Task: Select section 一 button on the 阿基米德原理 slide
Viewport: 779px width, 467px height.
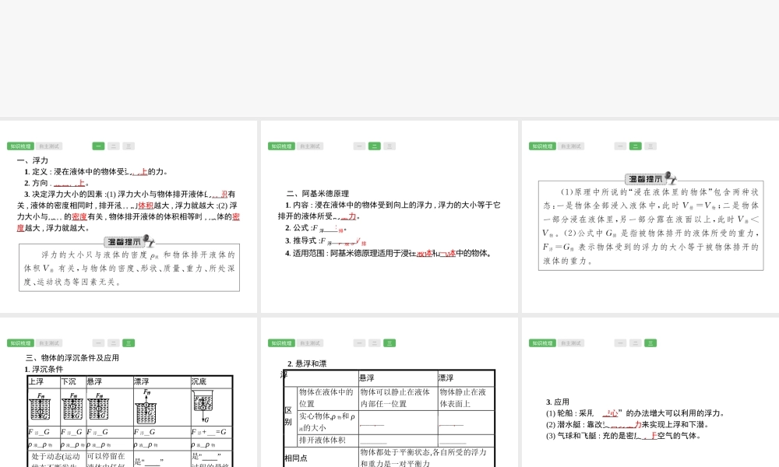Action: [x=359, y=146]
